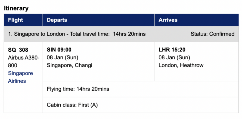Click the Airbus A380-800 aircraft text
Screen dimensions: 242x119
point(24,62)
